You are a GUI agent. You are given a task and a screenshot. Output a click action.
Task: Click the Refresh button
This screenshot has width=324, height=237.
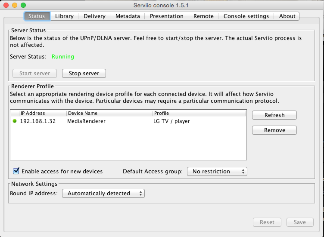tap(274, 115)
